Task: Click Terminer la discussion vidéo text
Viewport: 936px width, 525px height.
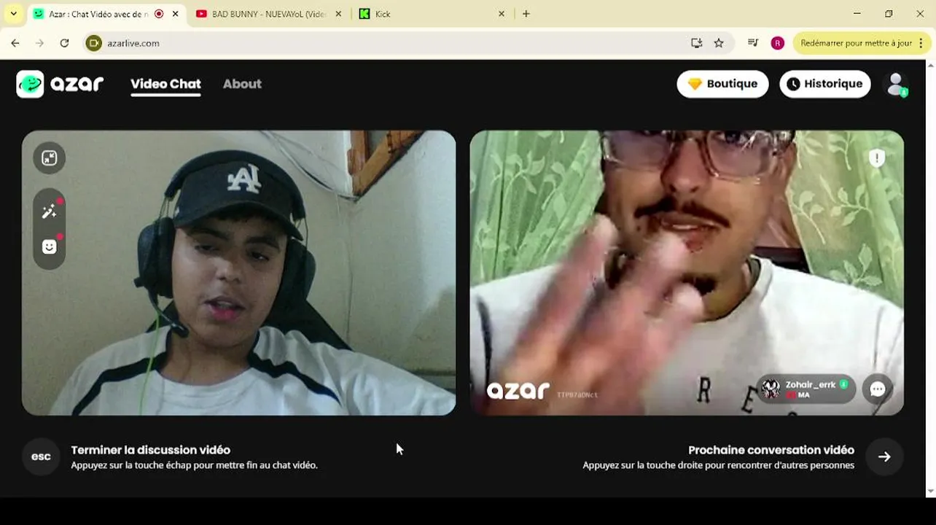Action: 151,450
